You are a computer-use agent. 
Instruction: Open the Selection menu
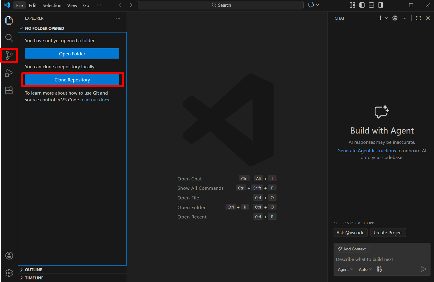point(52,5)
